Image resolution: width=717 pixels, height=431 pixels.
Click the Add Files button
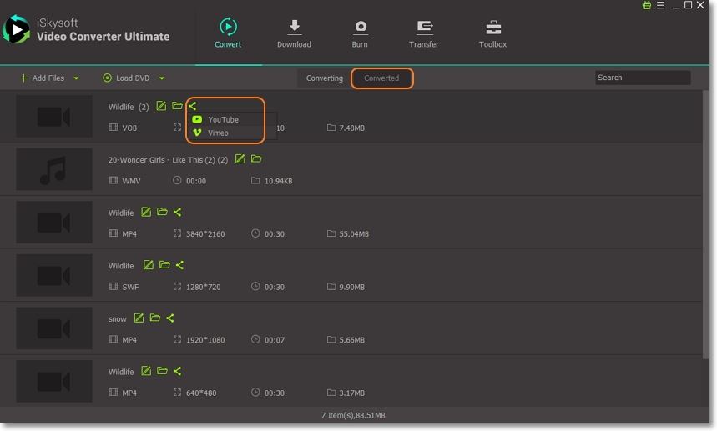(42, 78)
